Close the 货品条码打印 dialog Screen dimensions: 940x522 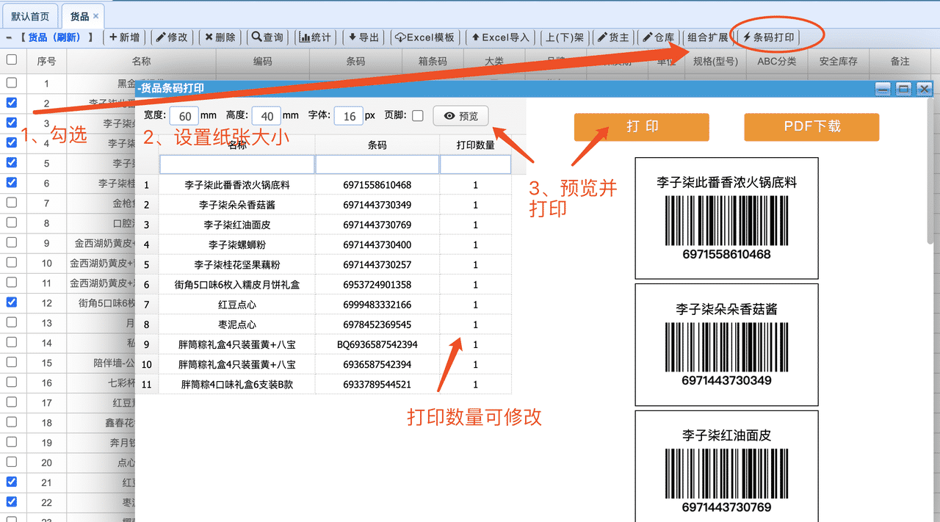[x=925, y=89]
